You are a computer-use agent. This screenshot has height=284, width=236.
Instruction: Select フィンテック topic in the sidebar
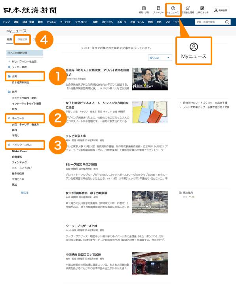pyautogui.click(x=19, y=162)
